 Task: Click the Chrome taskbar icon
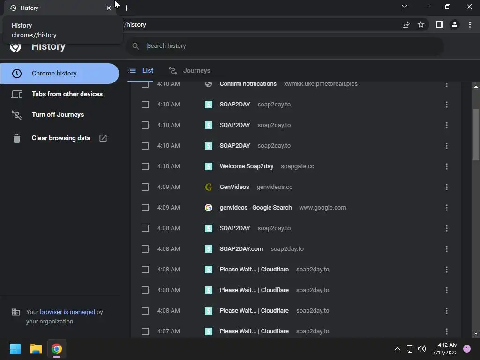coord(57,349)
